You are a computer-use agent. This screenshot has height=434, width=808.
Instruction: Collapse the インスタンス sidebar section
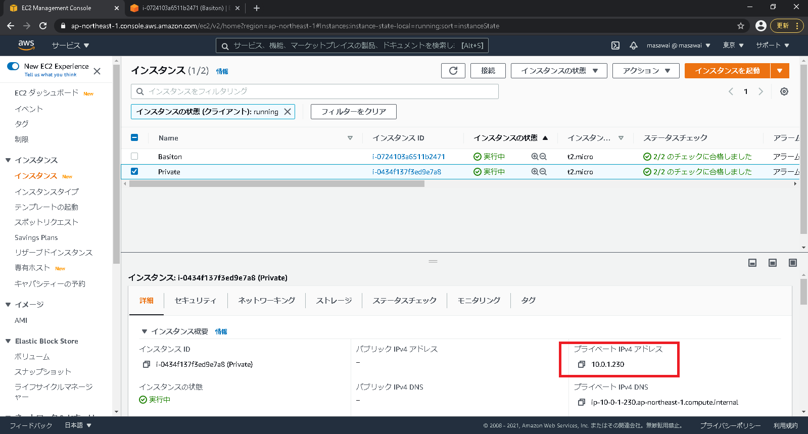(x=8, y=160)
